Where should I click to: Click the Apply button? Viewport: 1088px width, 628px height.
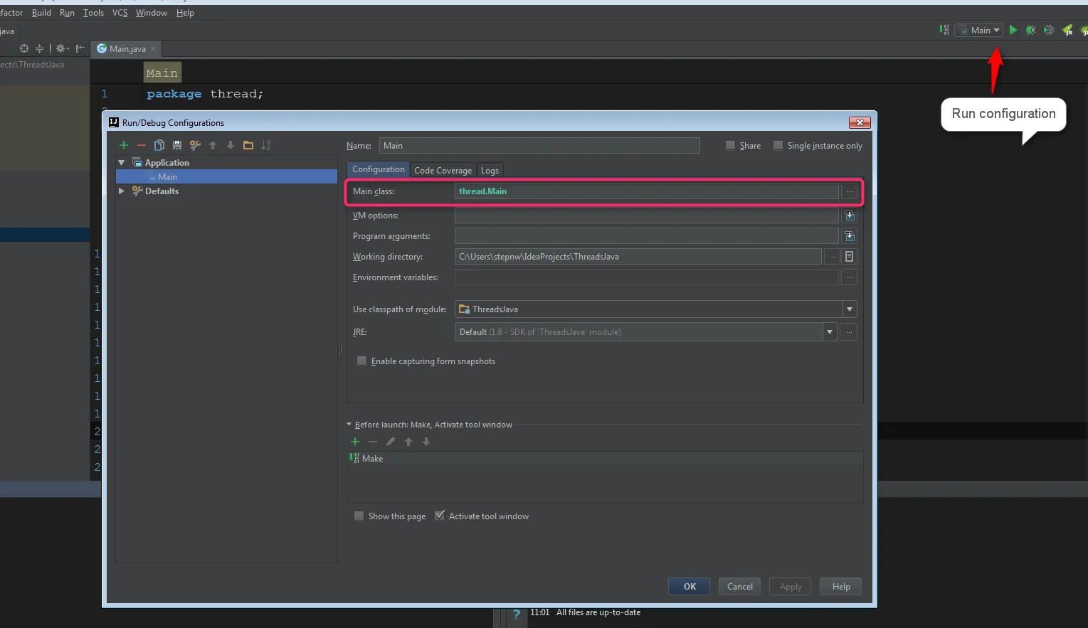[x=791, y=587]
